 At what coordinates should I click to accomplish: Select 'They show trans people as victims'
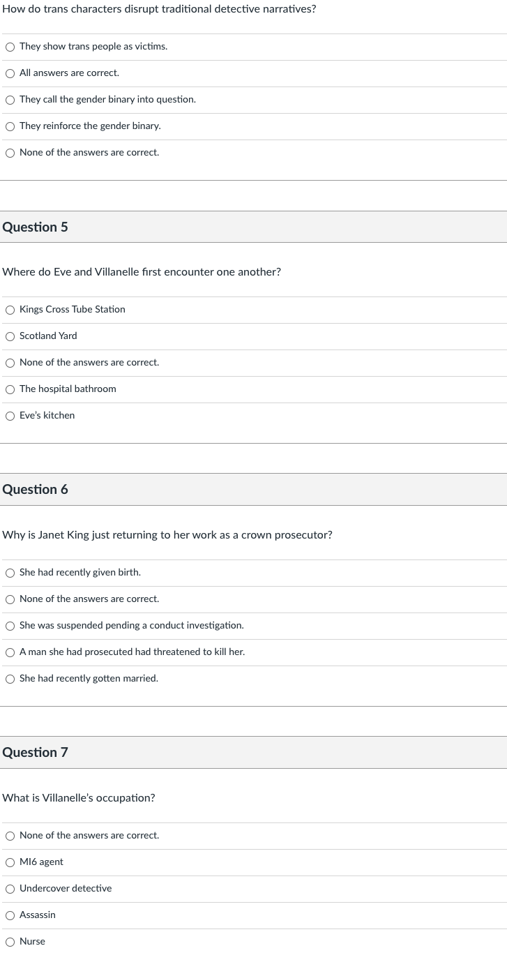(10, 47)
